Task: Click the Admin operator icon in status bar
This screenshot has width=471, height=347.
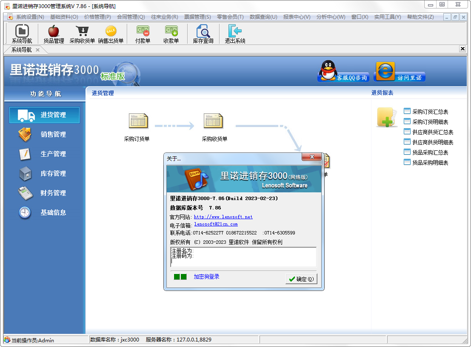Action: click(7, 340)
